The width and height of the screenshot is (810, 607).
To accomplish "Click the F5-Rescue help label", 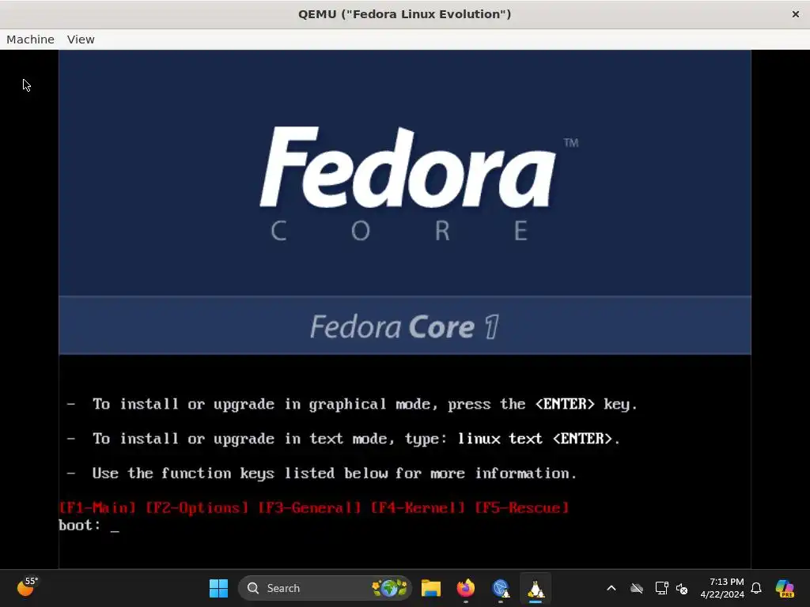I will [522, 508].
